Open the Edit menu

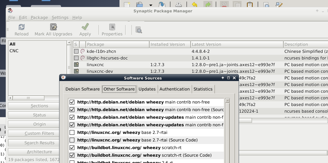coord(23,18)
